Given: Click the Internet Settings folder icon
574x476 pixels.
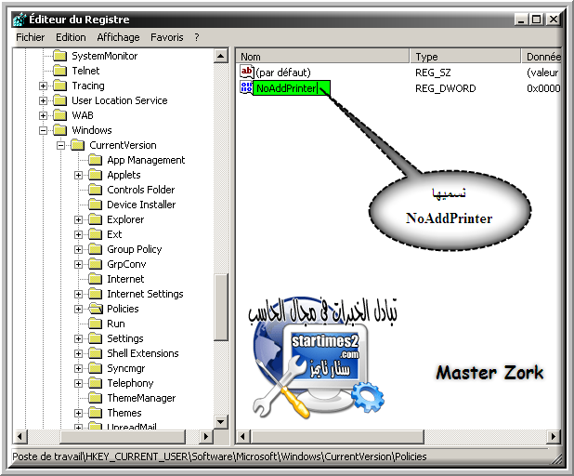Looking at the screenshot, I should [95, 294].
